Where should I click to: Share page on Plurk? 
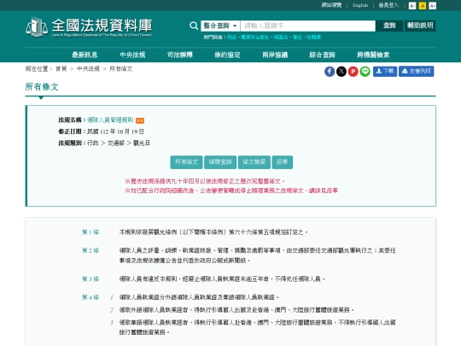click(353, 72)
